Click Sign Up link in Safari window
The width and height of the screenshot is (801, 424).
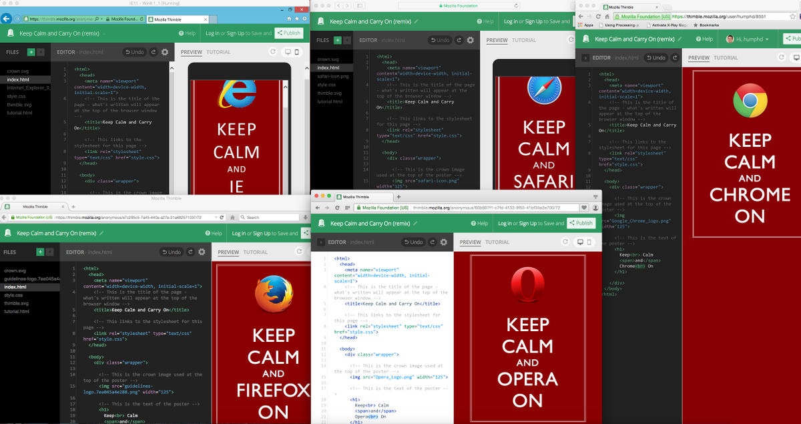[533, 21]
